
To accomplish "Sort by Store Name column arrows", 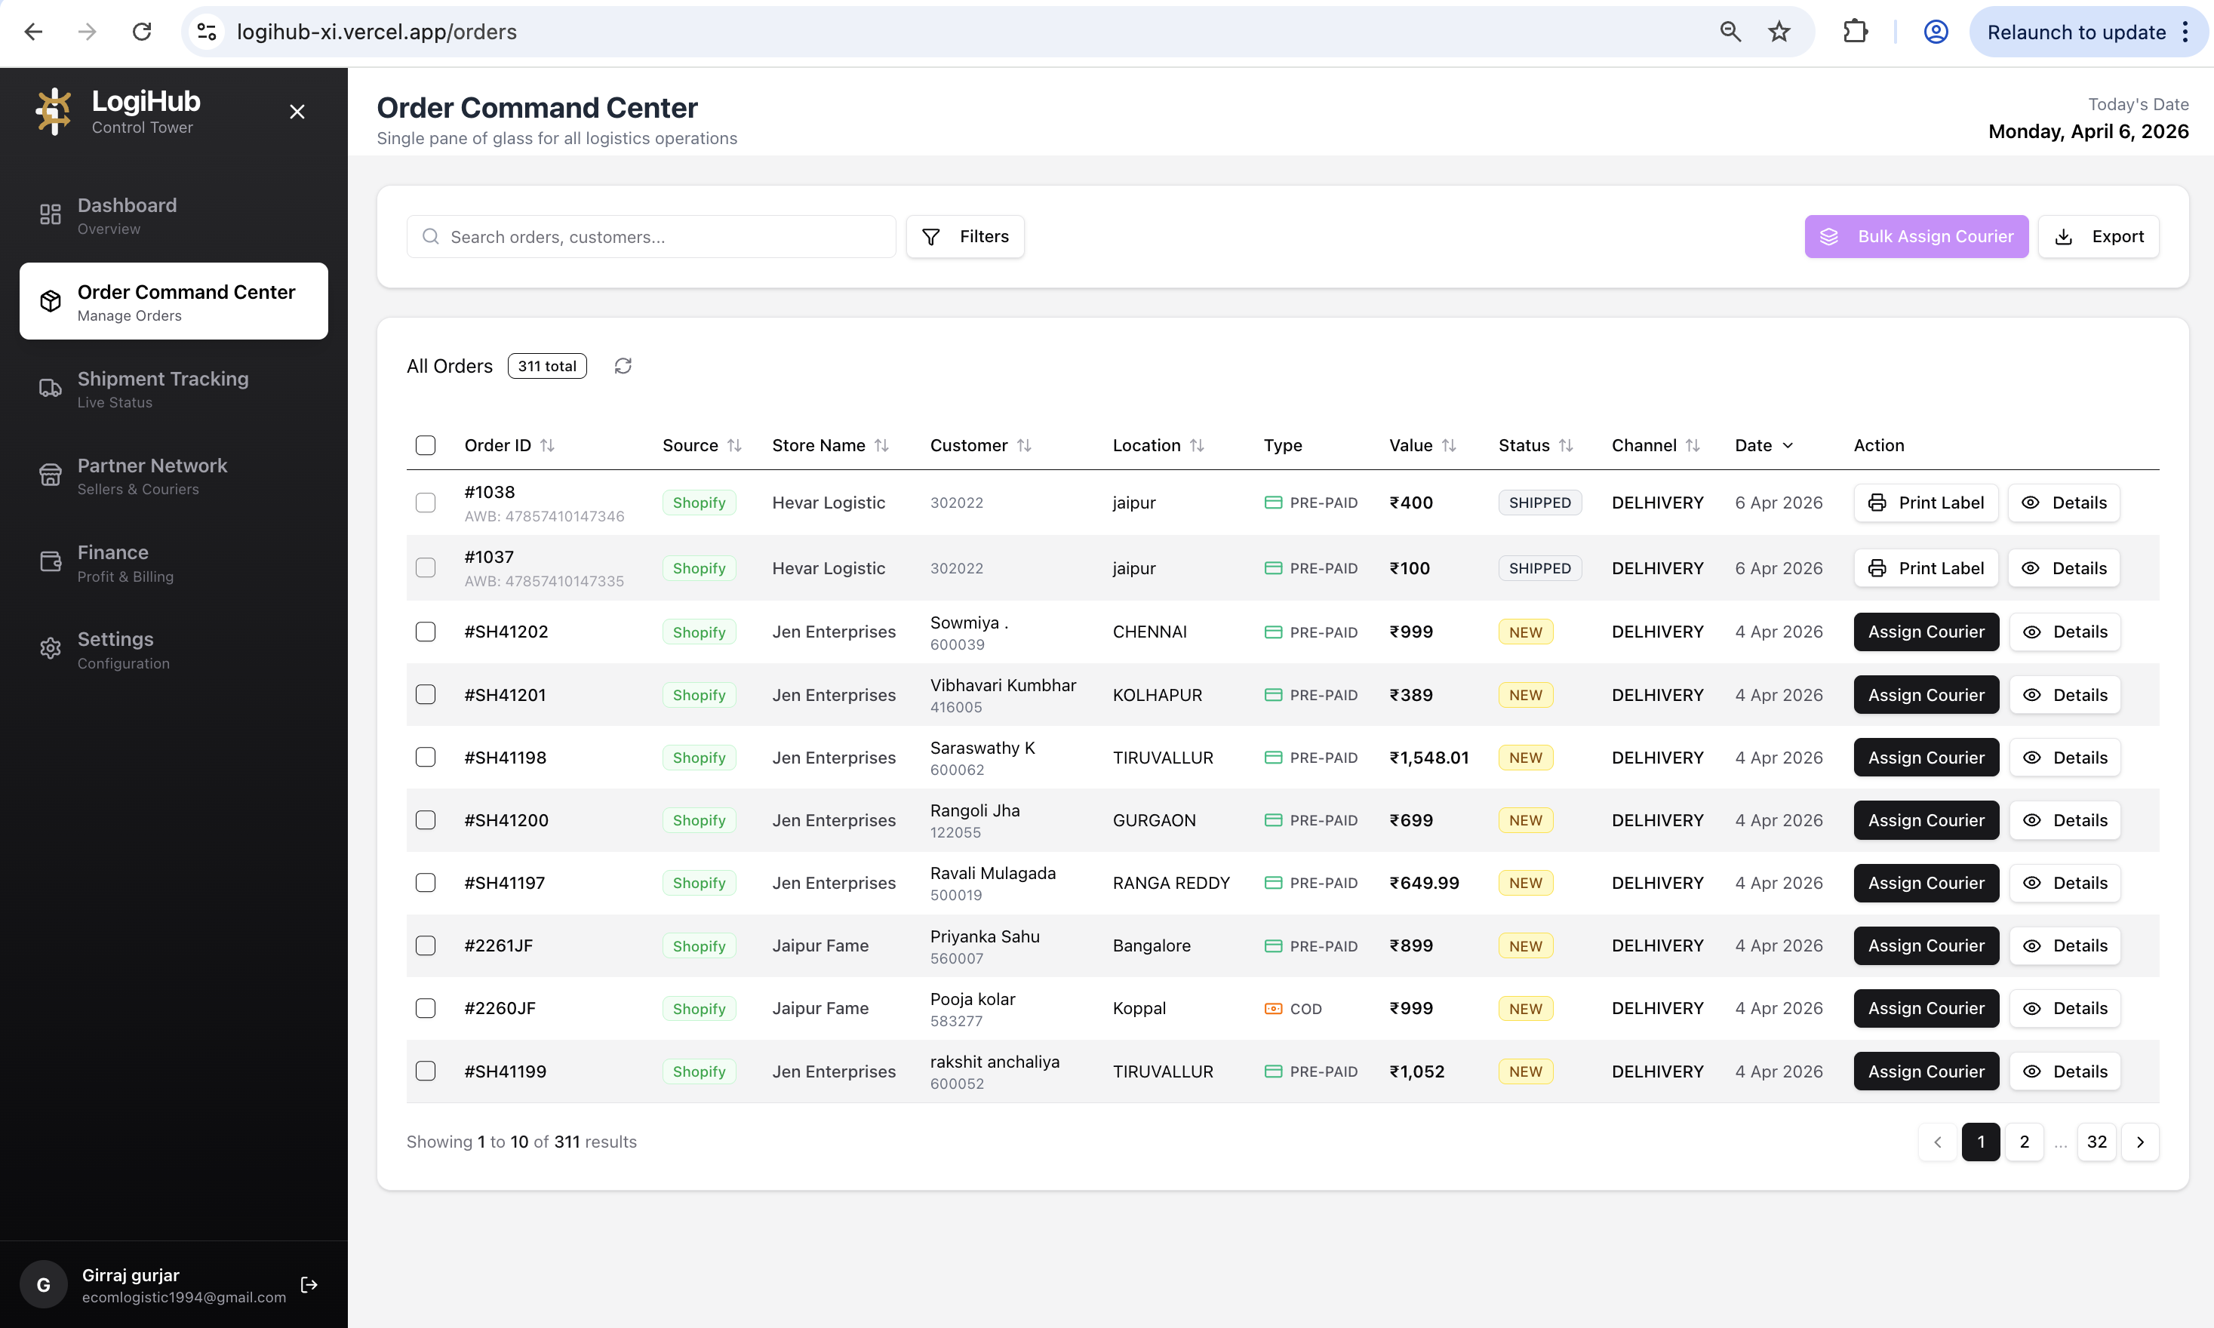I will [881, 444].
